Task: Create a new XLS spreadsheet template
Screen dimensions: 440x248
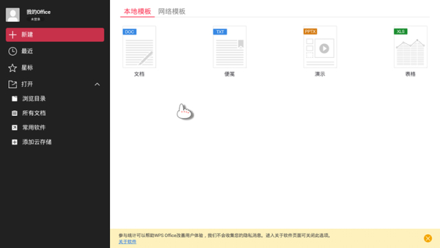Action: pos(410,47)
